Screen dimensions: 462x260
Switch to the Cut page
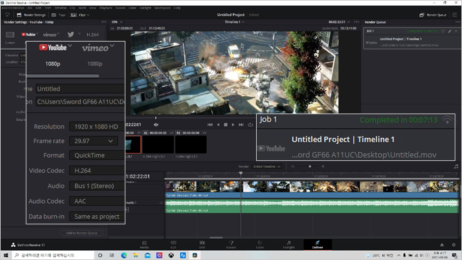(173, 245)
